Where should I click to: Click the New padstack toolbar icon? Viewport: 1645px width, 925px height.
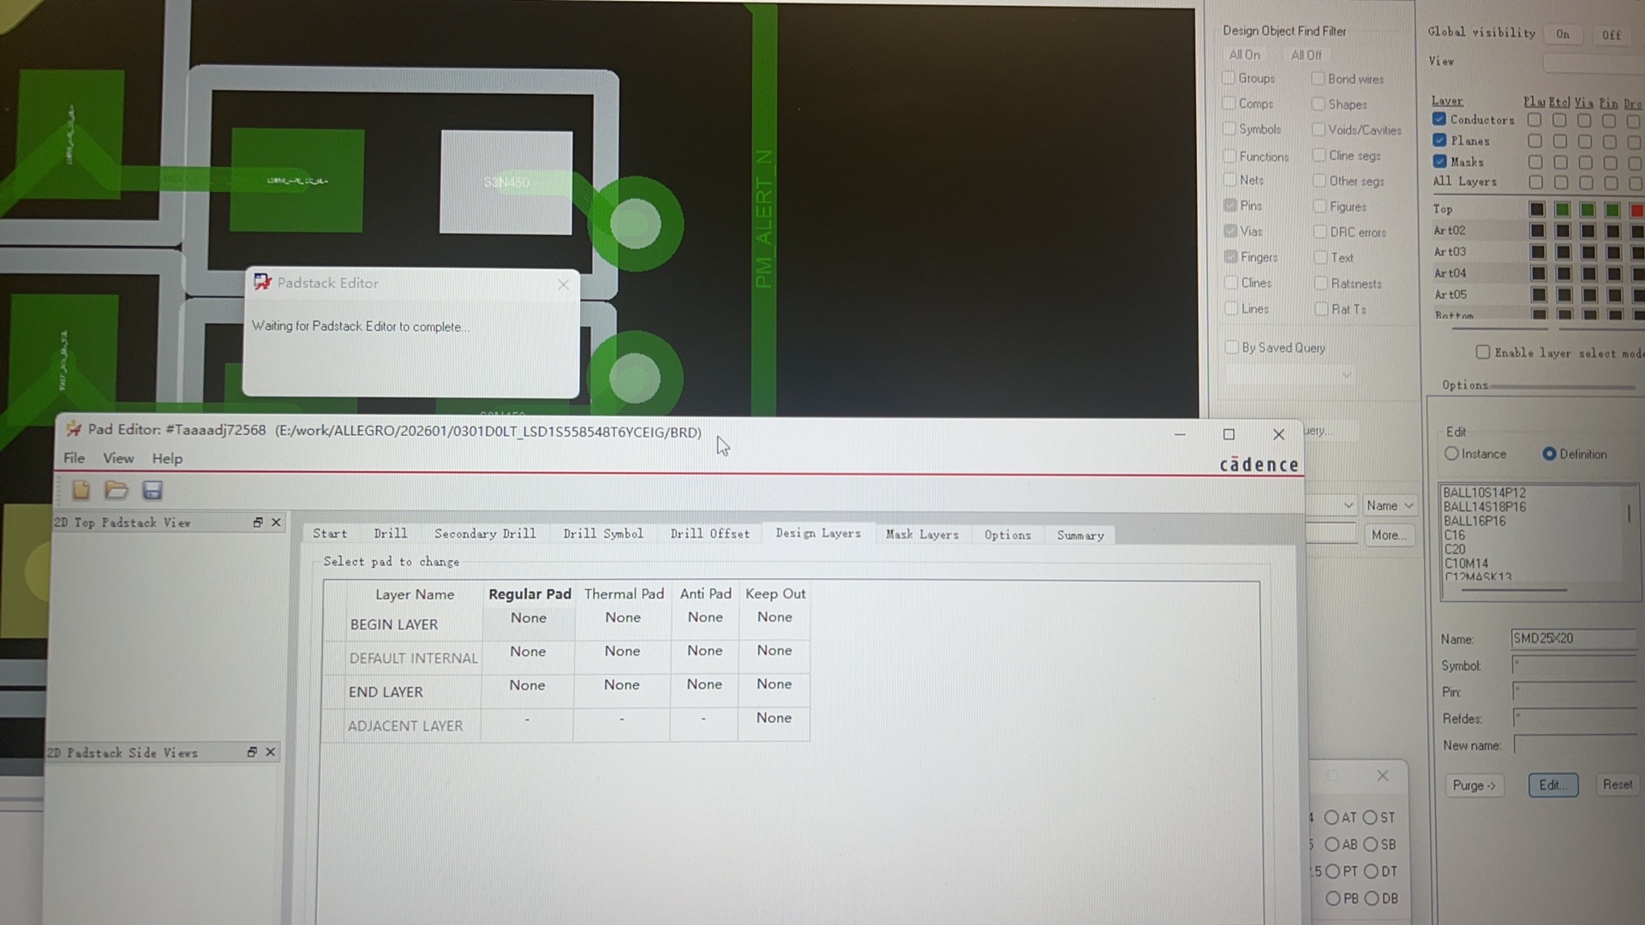pos(81,490)
